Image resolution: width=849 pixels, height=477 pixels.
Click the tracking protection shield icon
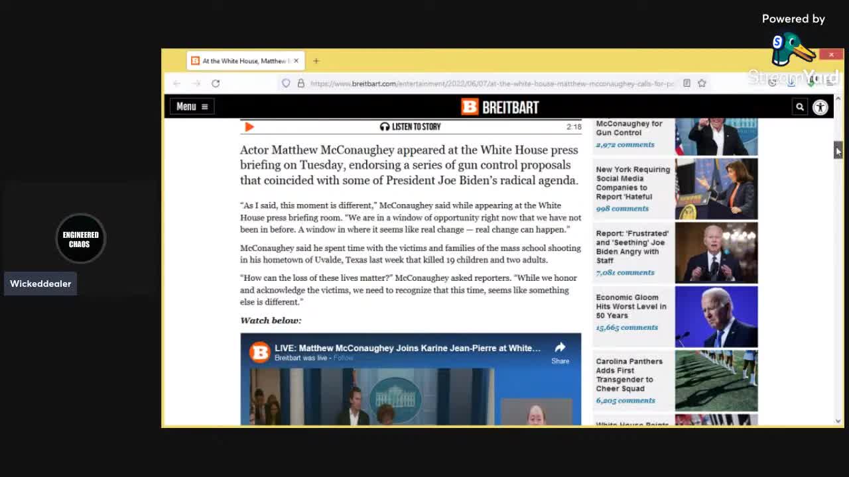click(286, 83)
